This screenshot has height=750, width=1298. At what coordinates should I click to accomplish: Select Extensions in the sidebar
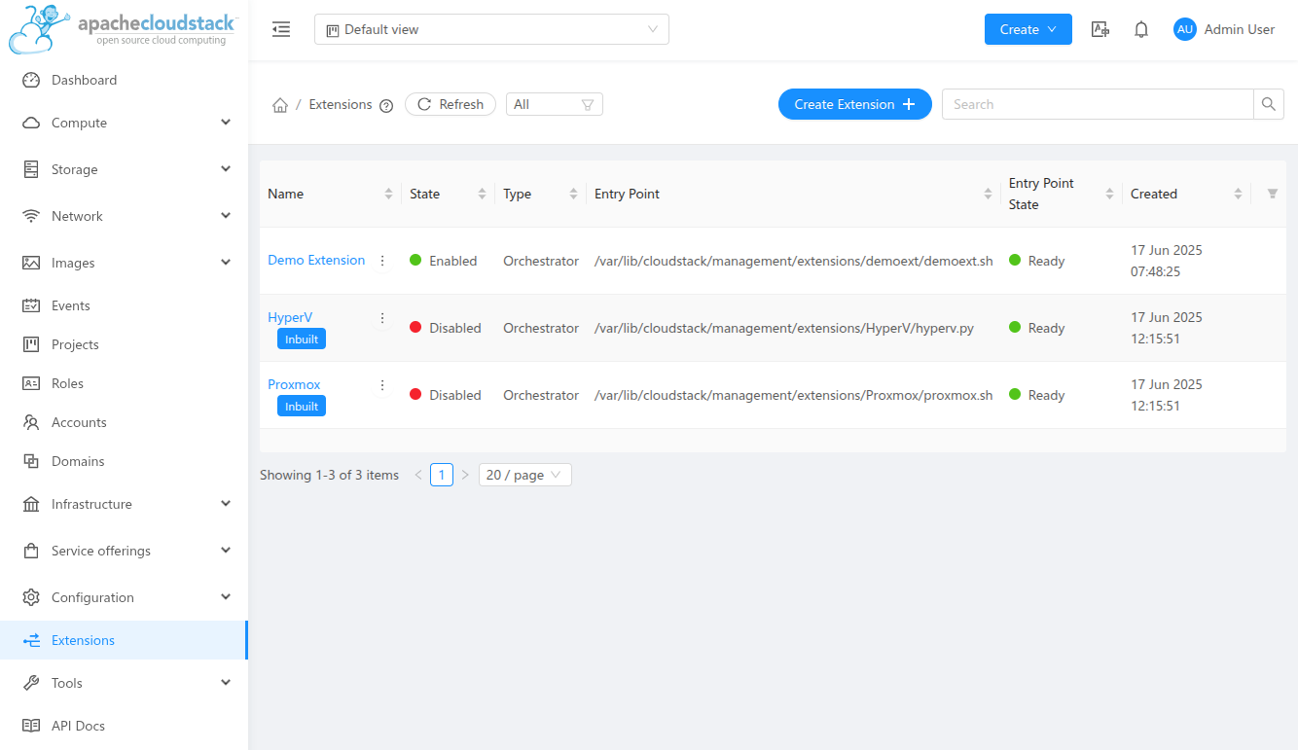(x=124, y=640)
